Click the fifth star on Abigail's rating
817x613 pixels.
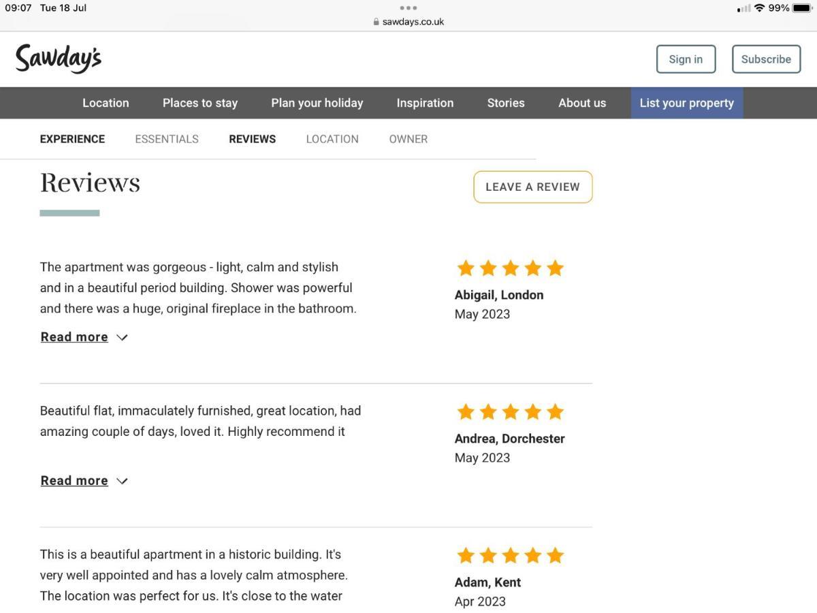pos(556,268)
